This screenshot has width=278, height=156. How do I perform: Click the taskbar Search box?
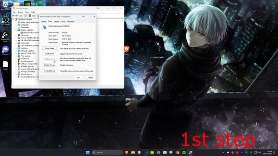(x=107, y=153)
